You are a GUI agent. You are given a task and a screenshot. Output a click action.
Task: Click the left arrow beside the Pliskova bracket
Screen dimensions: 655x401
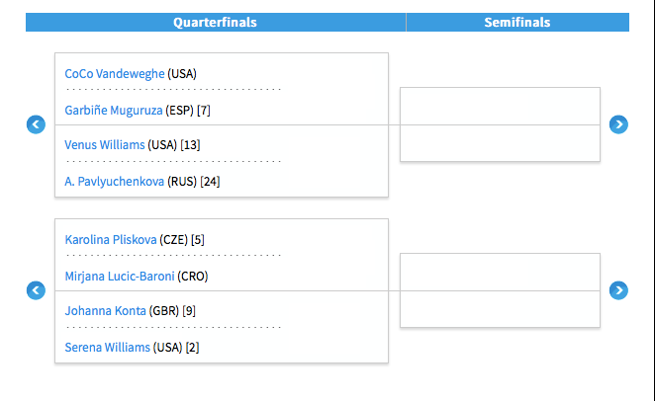36,290
